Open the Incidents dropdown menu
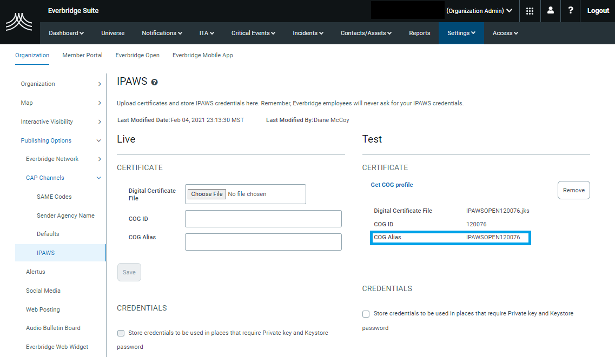Viewport: 615px width, 357px height. (x=308, y=33)
